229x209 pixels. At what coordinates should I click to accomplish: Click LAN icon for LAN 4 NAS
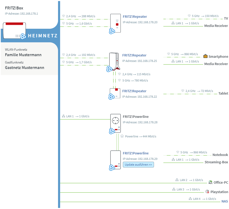[190, 199]
